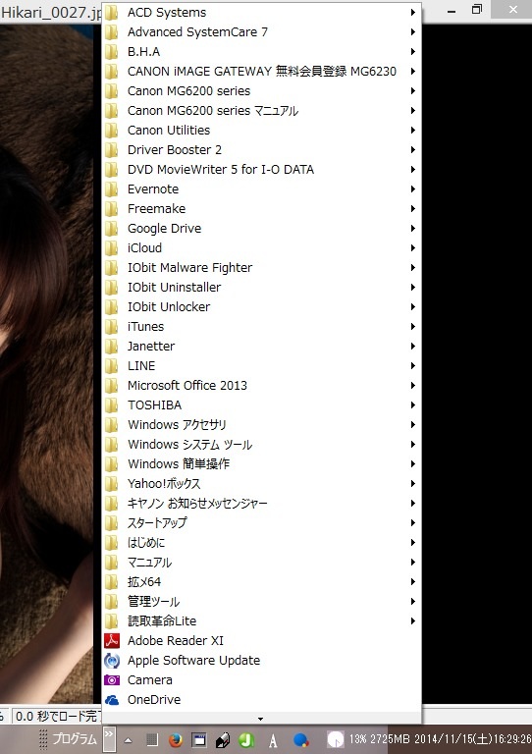532x754 pixels.
Task: Open the Yahoo!ボックス folder
Action: tap(262, 484)
